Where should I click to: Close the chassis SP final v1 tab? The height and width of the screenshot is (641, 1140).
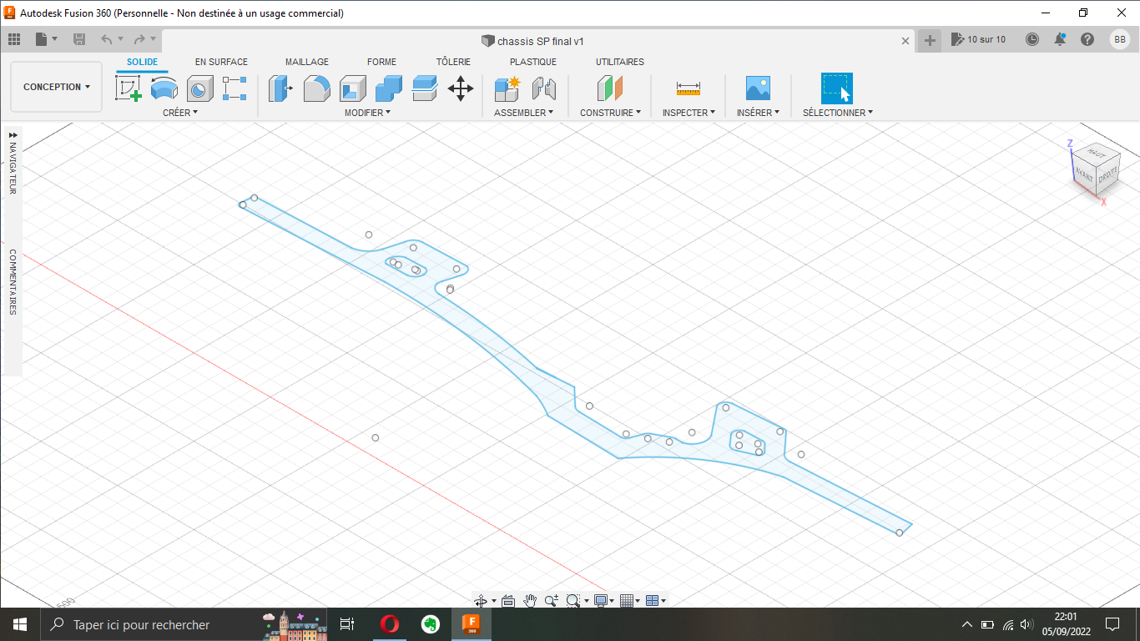(905, 41)
